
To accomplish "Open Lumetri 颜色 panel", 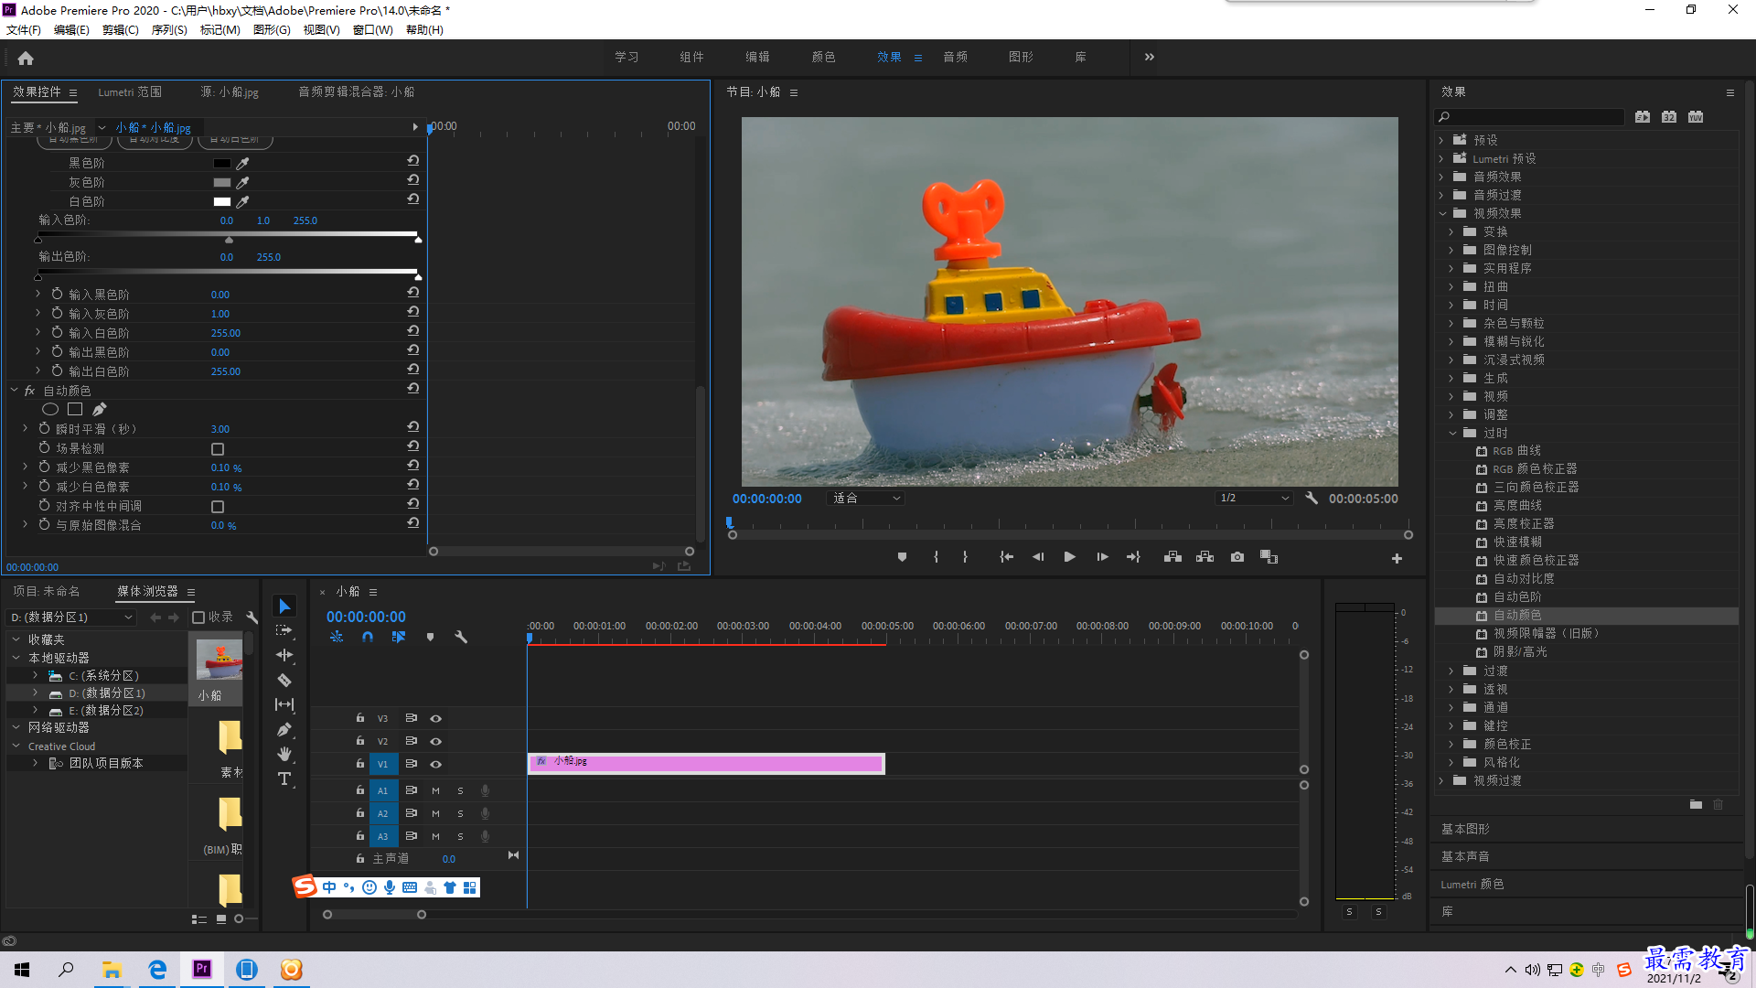I will (1472, 885).
